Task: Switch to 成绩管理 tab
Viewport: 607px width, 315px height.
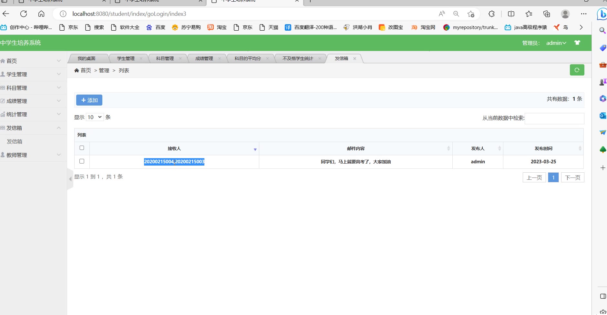Action: (x=204, y=58)
